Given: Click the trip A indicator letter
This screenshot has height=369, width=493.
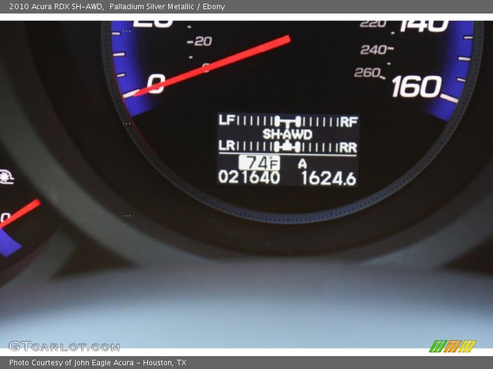Looking at the screenshot, I should [302, 164].
